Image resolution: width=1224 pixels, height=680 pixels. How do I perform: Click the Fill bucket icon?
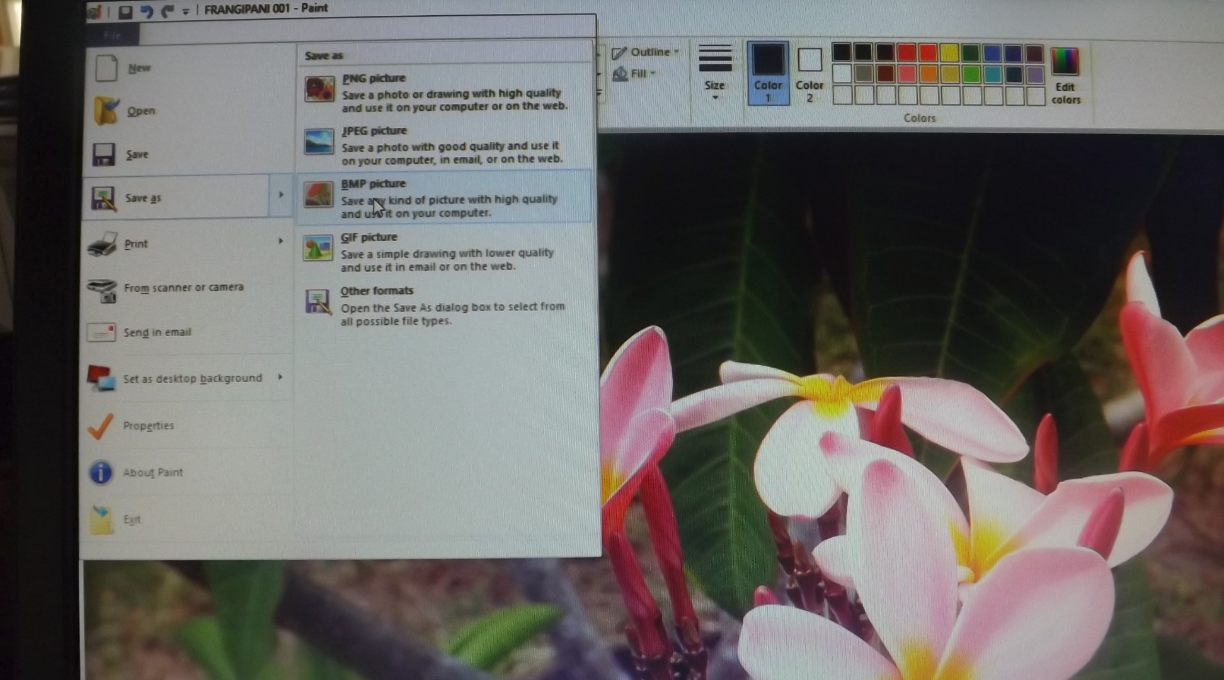(x=620, y=74)
